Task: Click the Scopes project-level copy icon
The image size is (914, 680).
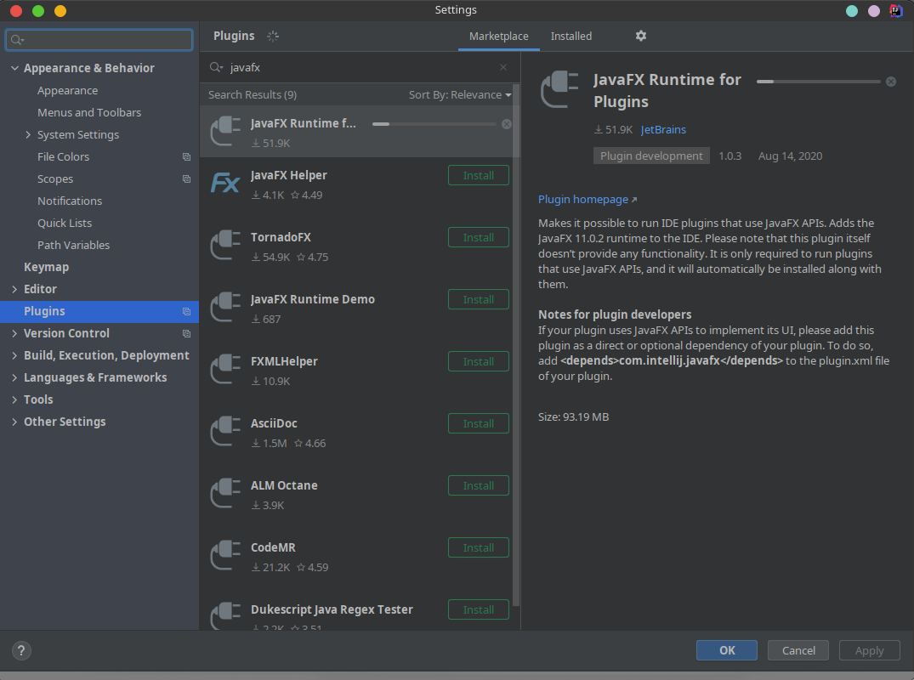Action: [186, 178]
